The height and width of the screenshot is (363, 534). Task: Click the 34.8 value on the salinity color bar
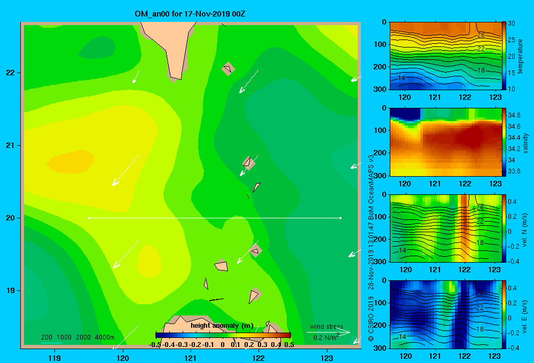click(x=514, y=115)
